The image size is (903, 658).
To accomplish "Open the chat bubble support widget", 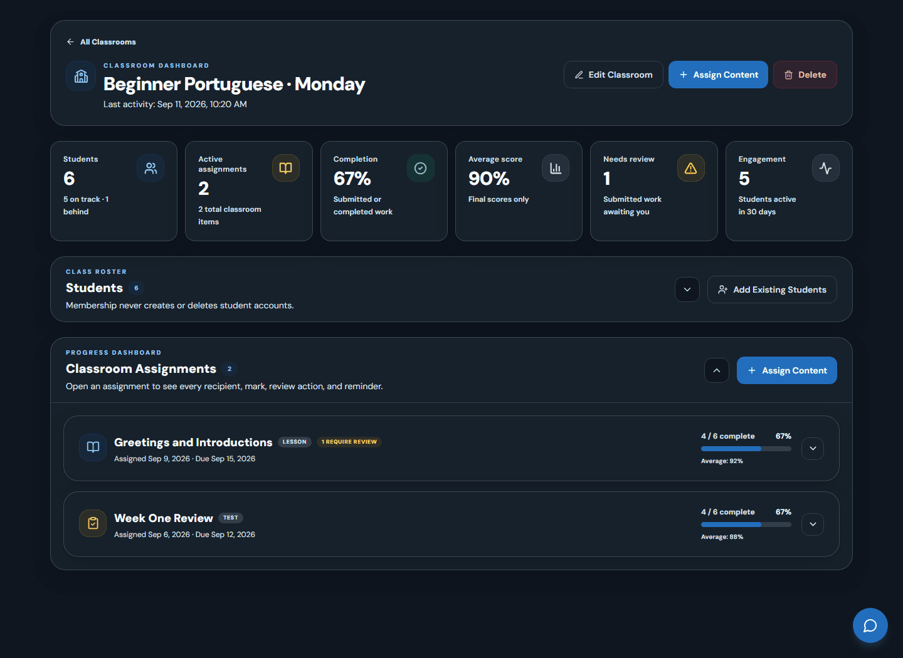I will pos(870,625).
